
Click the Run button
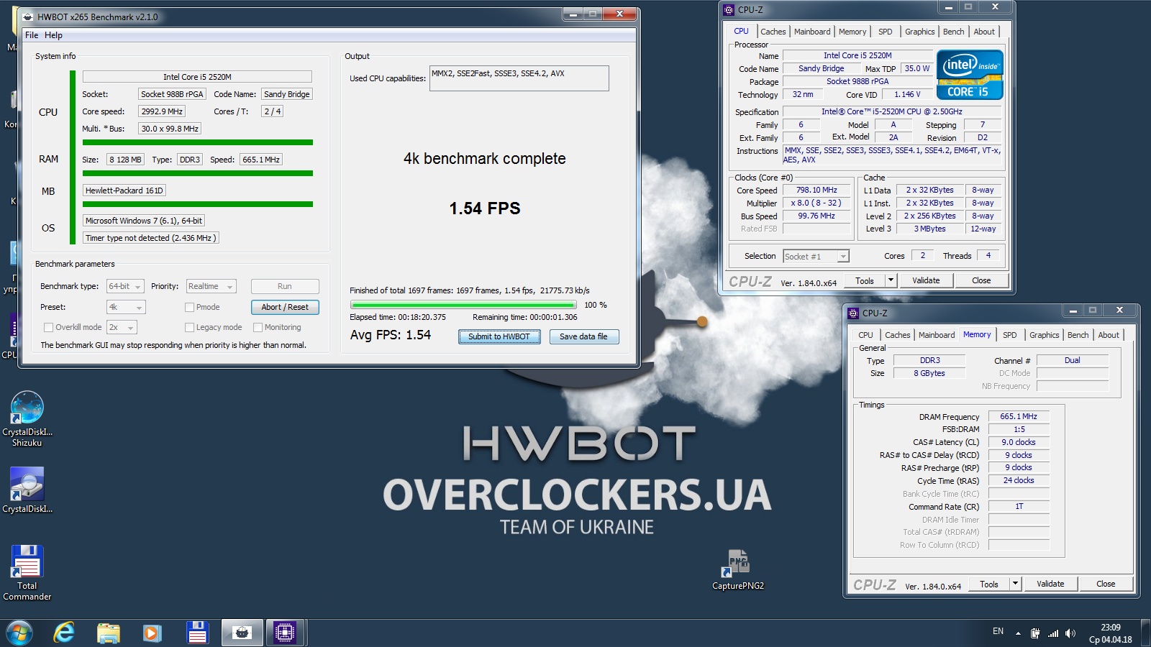[285, 286]
